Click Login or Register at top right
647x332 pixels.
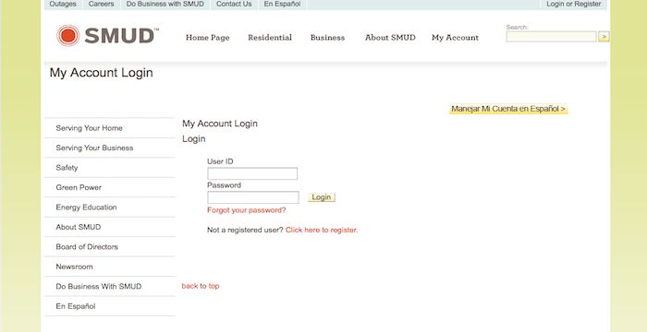click(x=574, y=4)
